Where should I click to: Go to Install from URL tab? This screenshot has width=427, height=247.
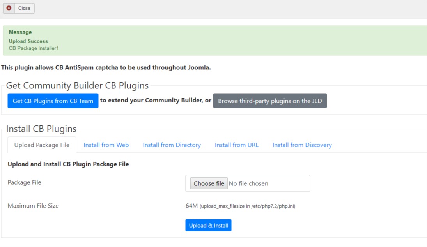(x=237, y=145)
